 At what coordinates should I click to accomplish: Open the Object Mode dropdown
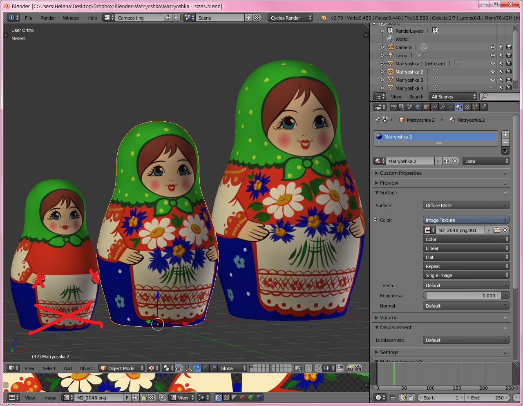[x=122, y=368]
